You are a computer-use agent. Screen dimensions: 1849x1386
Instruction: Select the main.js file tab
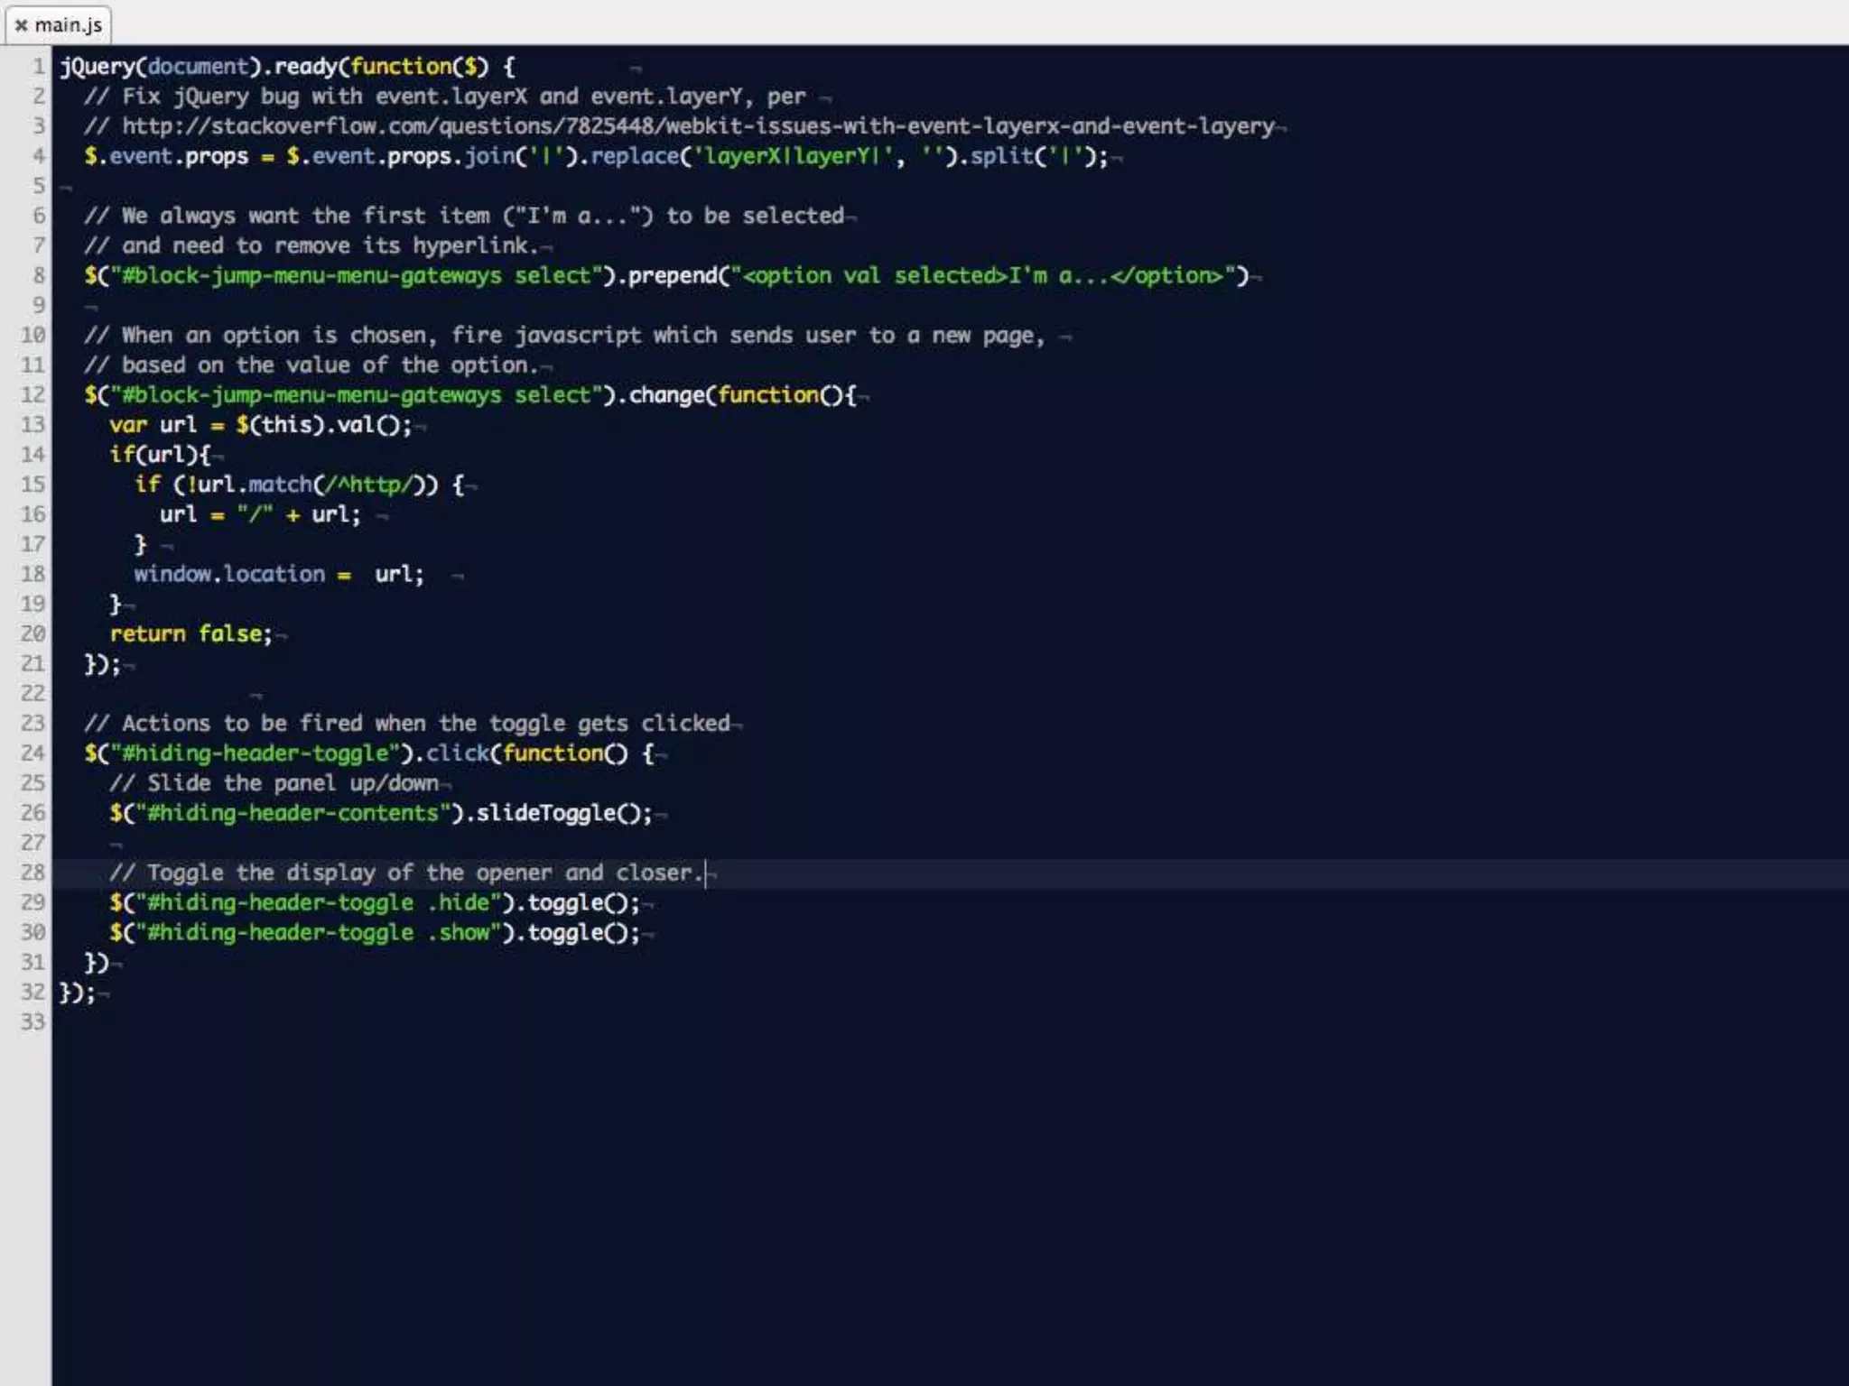(x=68, y=25)
